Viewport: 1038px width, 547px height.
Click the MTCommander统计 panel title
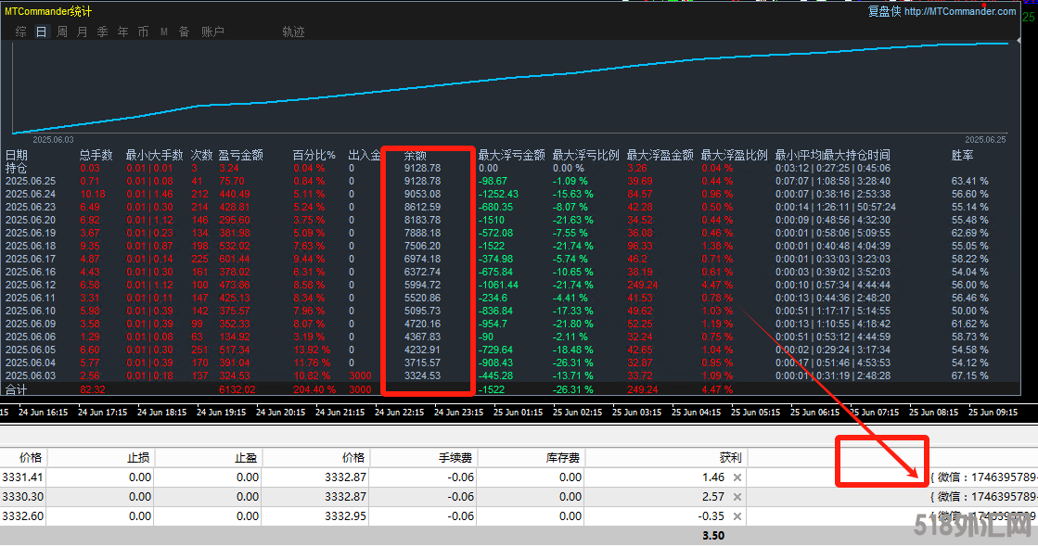[47, 11]
